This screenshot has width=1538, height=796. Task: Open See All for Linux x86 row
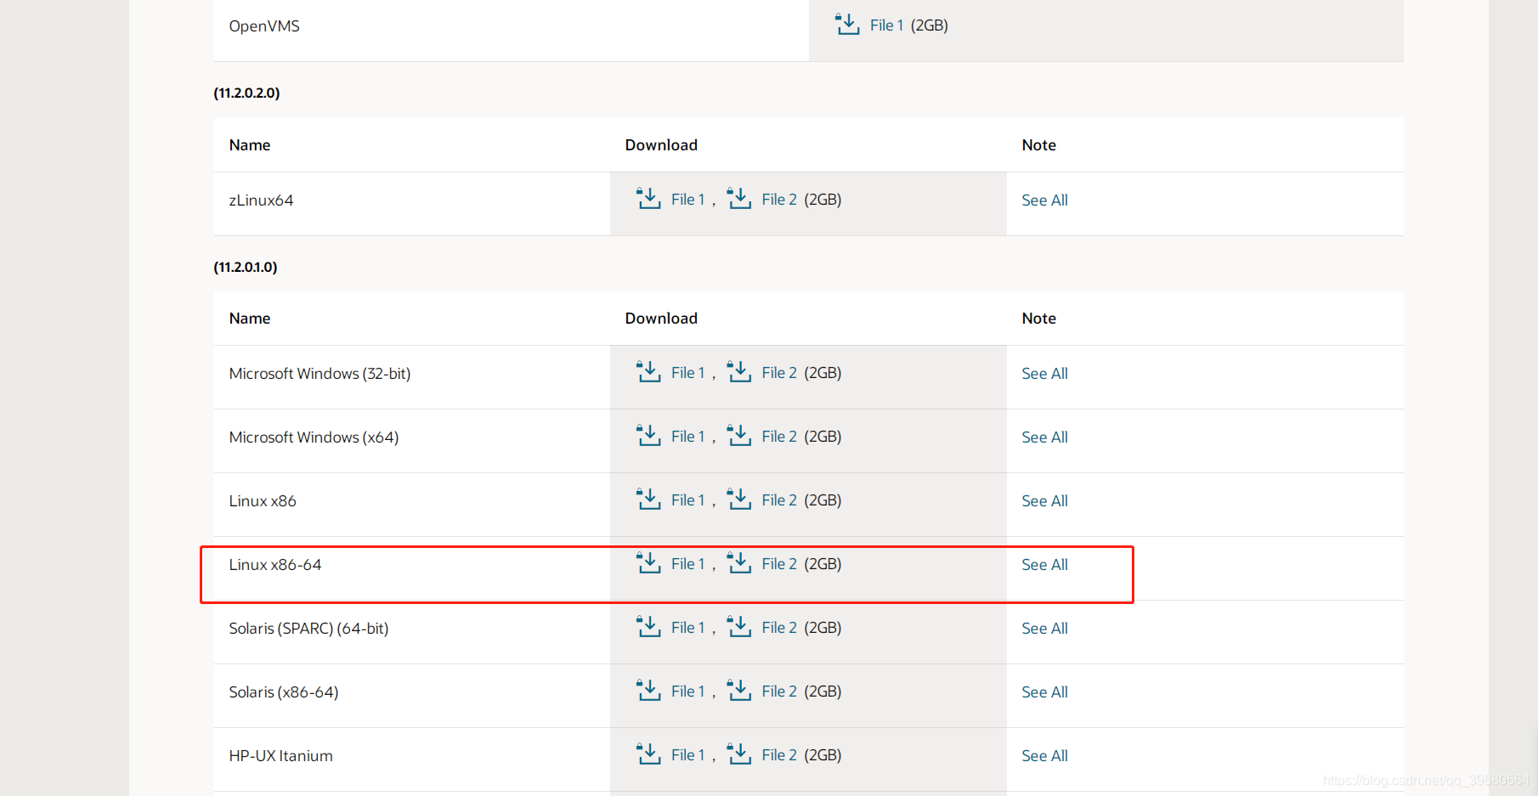1044,501
